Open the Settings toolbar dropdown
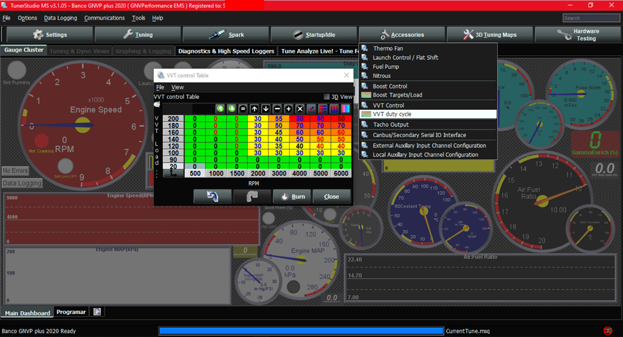This screenshot has height=337, width=623. pyautogui.click(x=50, y=34)
